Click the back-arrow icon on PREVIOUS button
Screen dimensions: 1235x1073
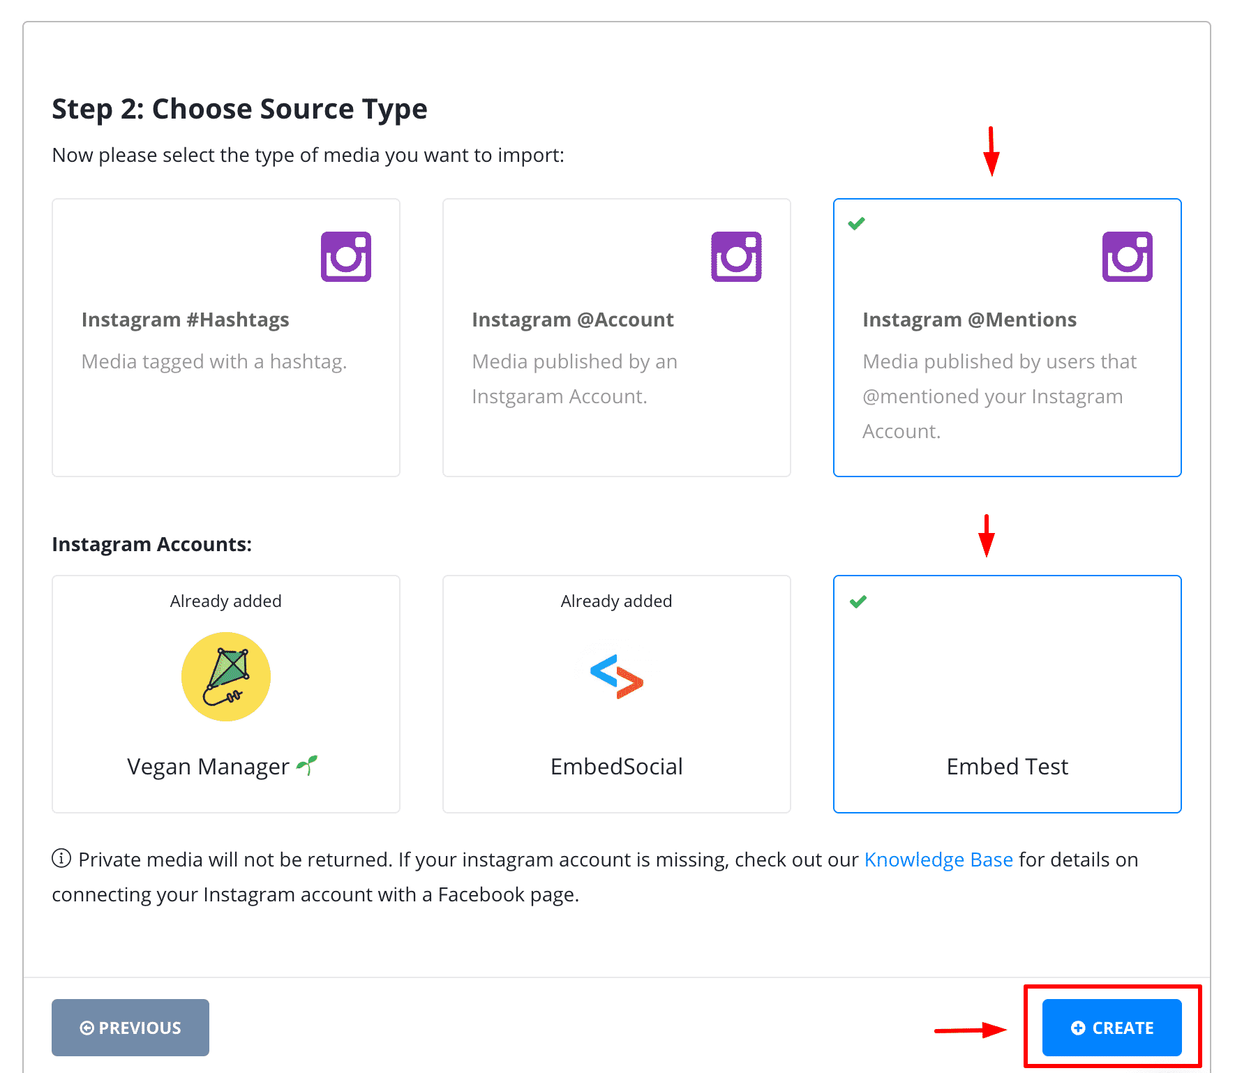click(x=87, y=1028)
